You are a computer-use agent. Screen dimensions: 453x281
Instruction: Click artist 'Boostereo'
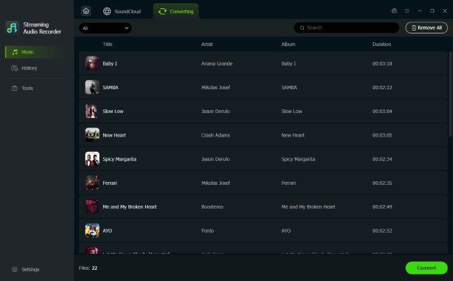pyautogui.click(x=212, y=207)
